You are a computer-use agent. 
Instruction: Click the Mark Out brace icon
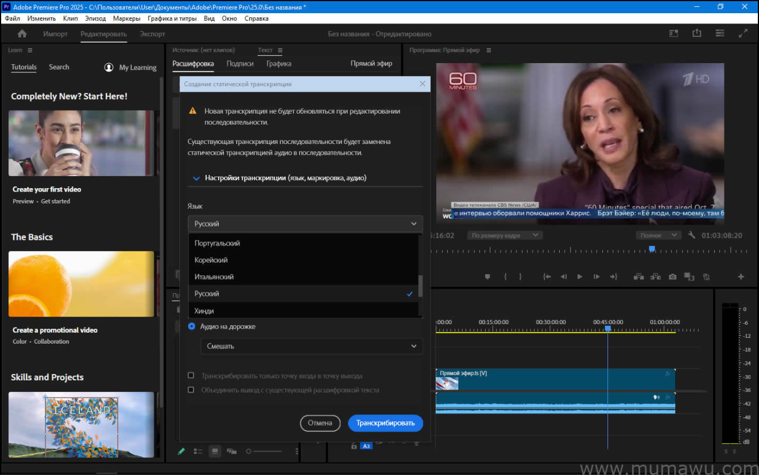point(520,277)
